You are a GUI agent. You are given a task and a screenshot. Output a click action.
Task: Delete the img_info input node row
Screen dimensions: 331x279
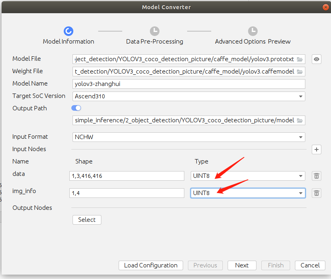(x=317, y=193)
